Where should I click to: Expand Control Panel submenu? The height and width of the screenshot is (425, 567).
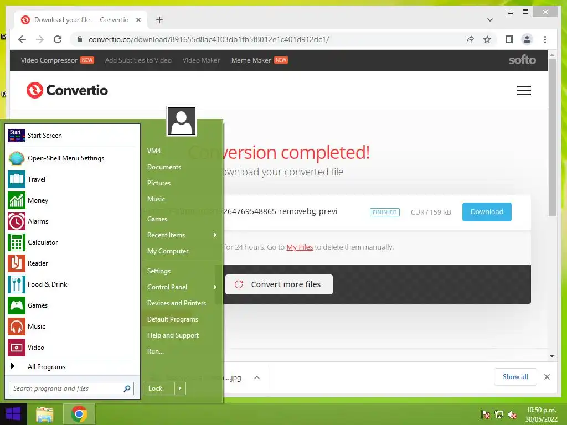(215, 287)
